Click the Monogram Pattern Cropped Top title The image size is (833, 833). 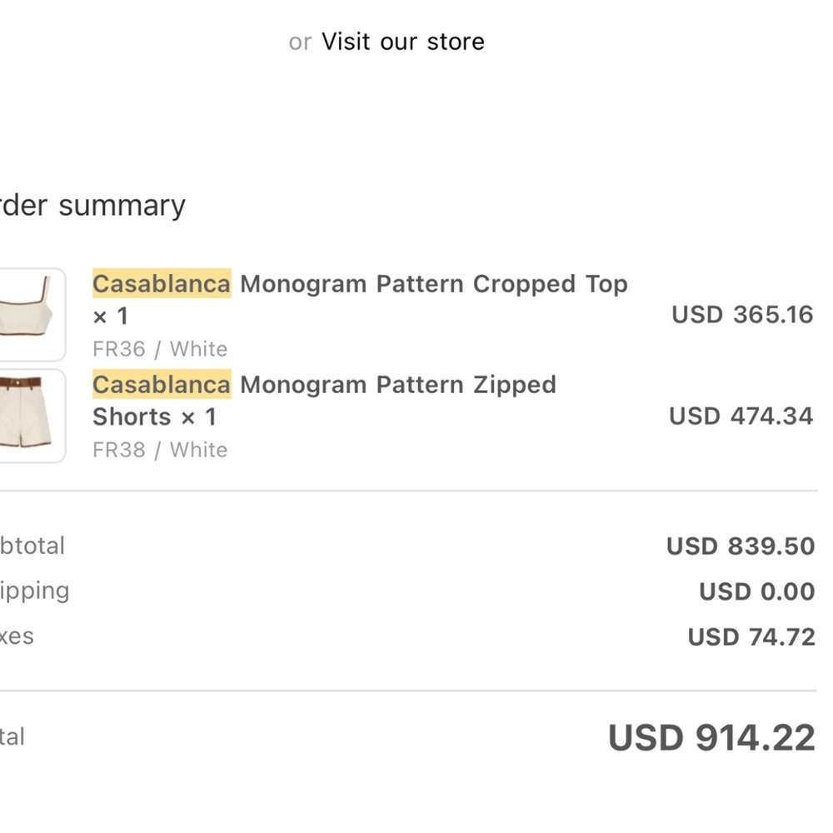pos(433,284)
